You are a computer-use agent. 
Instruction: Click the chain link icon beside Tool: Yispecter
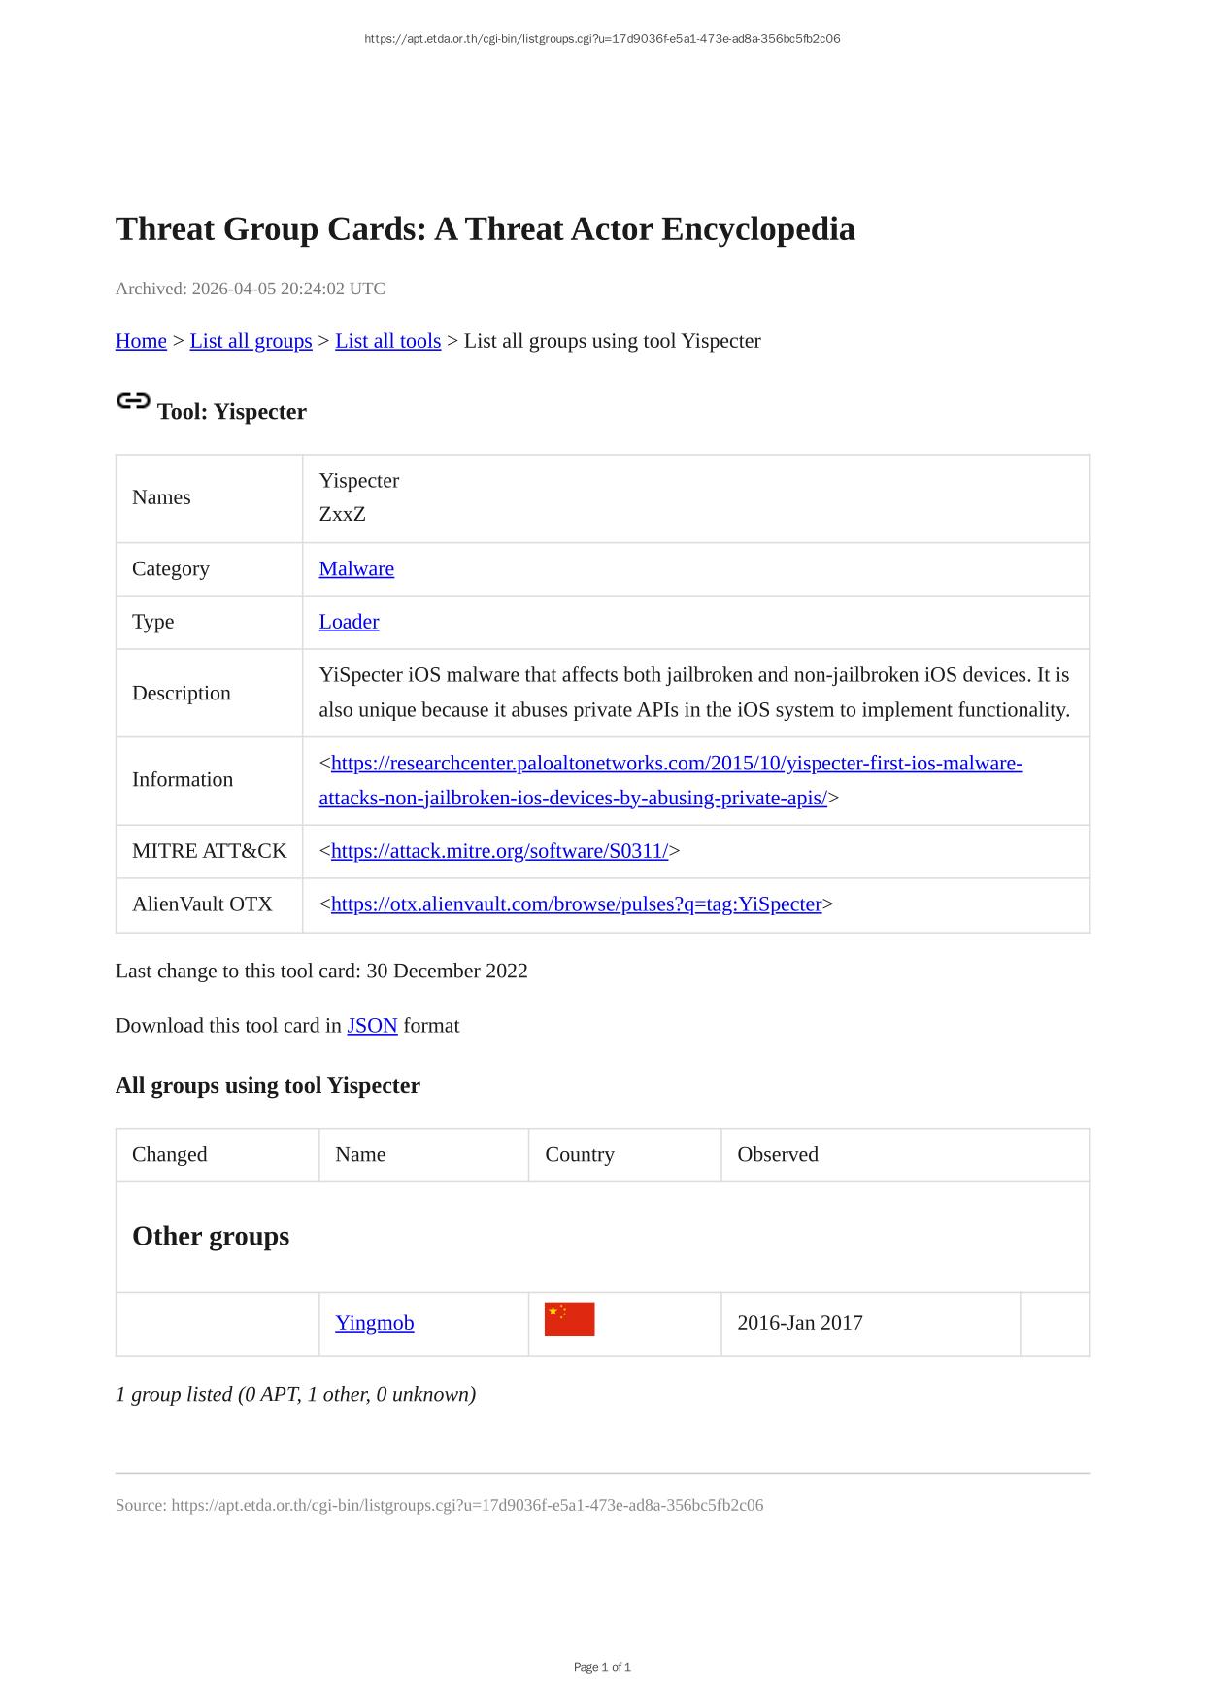(x=133, y=401)
